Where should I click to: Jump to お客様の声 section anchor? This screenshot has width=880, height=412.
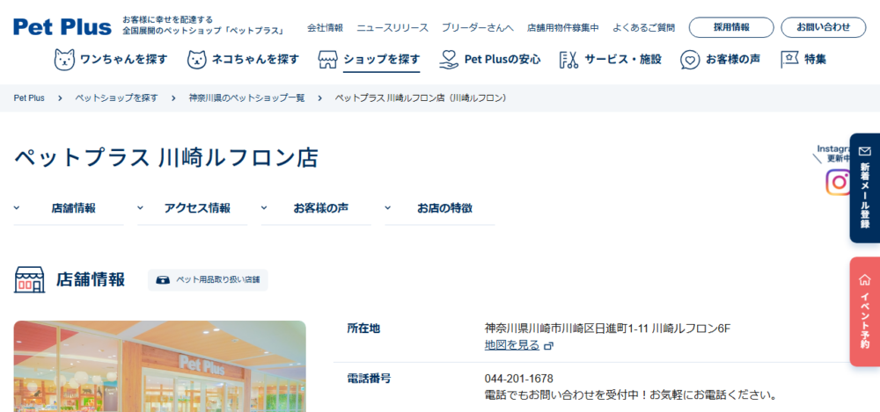315,208
